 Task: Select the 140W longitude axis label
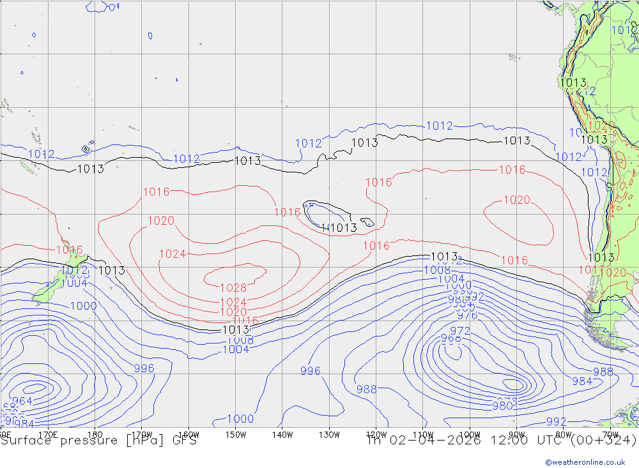(x=282, y=435)
